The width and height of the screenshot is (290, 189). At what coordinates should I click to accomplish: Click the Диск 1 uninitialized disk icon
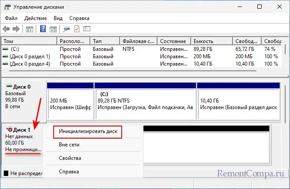click(x=9, y=129)
